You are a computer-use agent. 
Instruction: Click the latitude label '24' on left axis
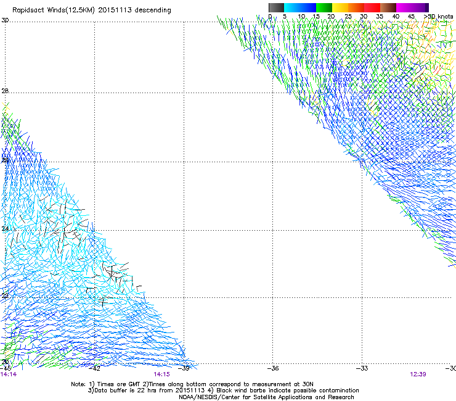pyautogui.click(x=5, y=229)
